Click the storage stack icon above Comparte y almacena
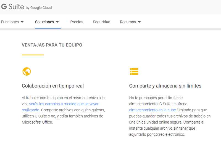This screenshot has width=221, height=141. click(134, 71)
